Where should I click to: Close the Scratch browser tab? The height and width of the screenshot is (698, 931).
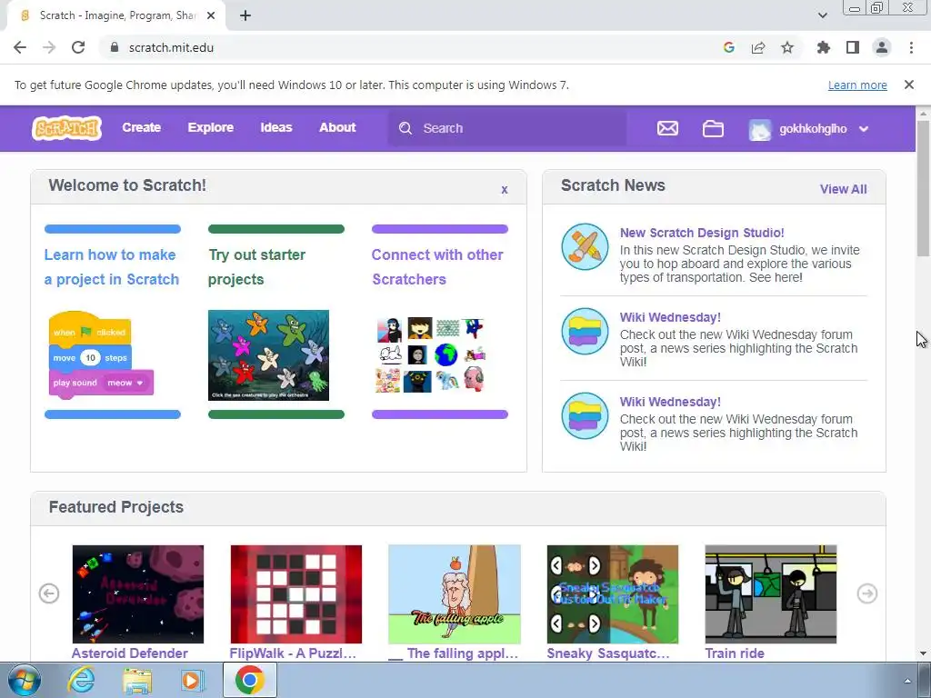tap(211, 15)
